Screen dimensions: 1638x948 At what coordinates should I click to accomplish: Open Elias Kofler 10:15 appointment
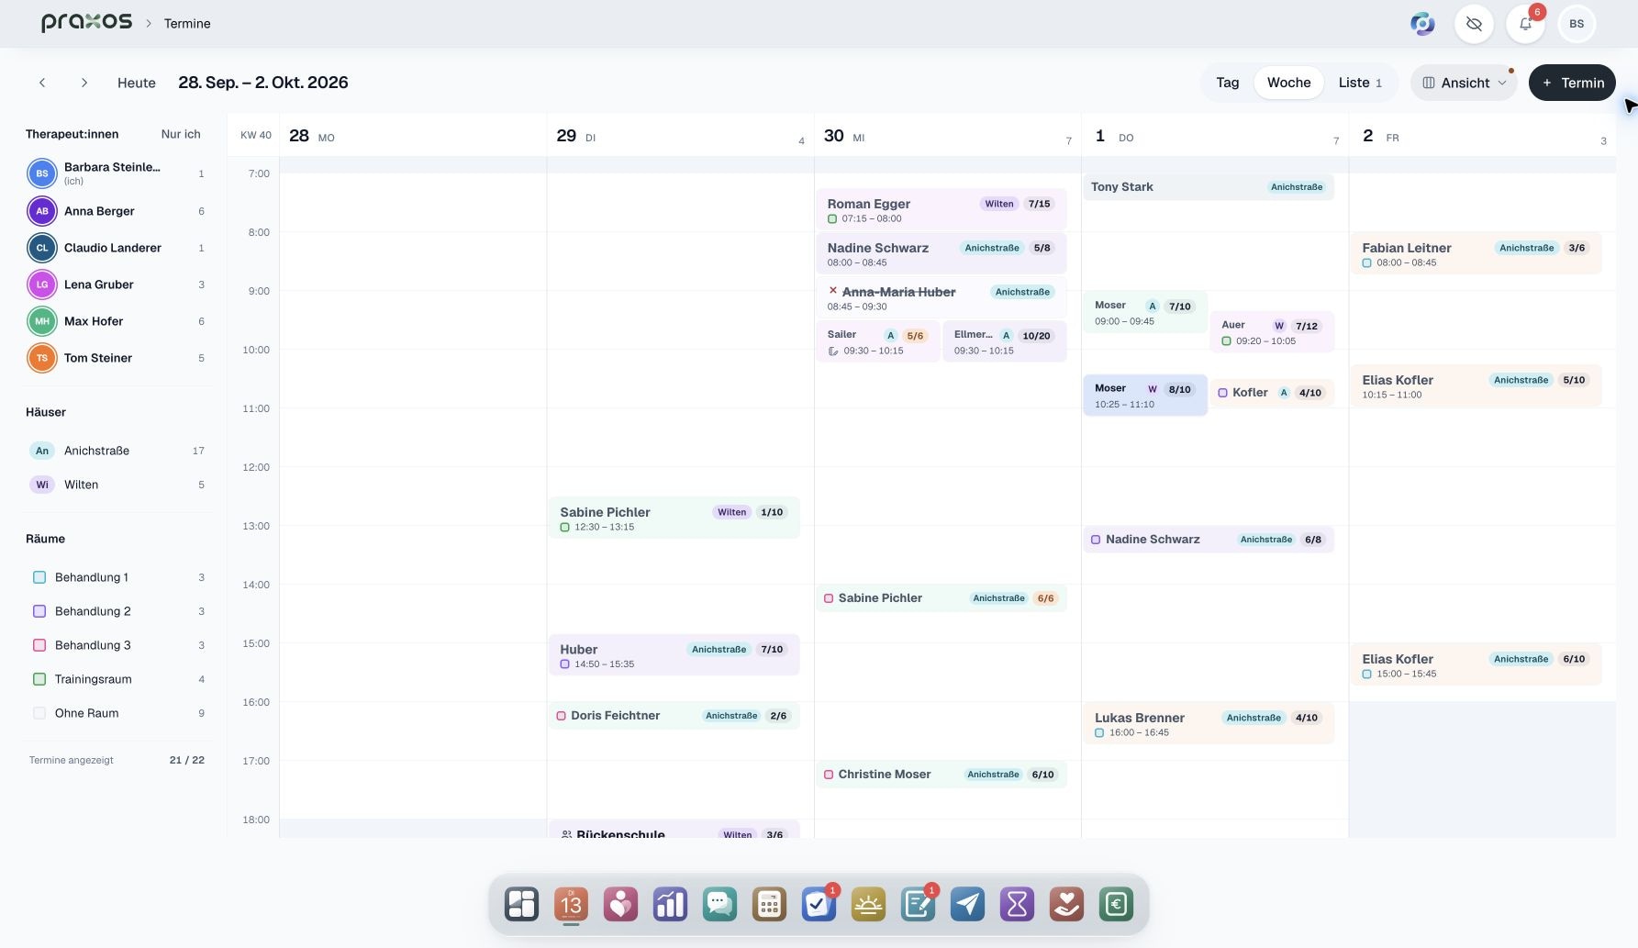[x=1476, y=386]
